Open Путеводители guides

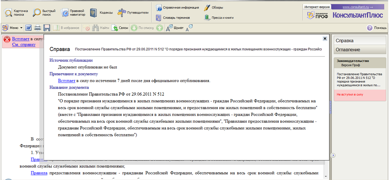pyautogui.click(x=133, y=12)
